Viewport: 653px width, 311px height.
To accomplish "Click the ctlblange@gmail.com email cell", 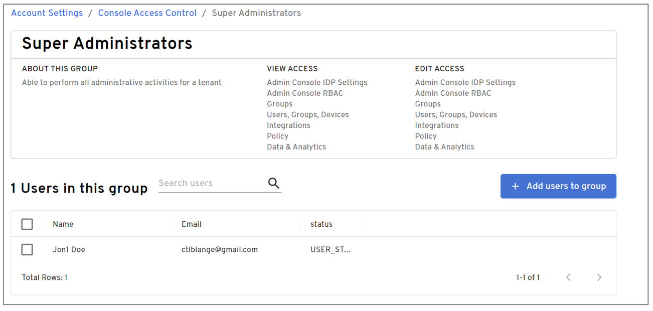I will (x=219, y=249).
